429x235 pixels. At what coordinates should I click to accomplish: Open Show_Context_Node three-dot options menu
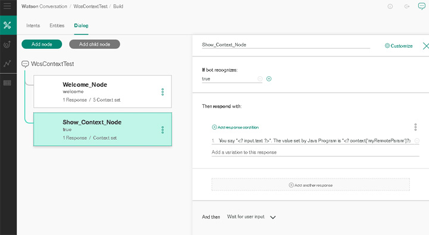coord(163,130)
